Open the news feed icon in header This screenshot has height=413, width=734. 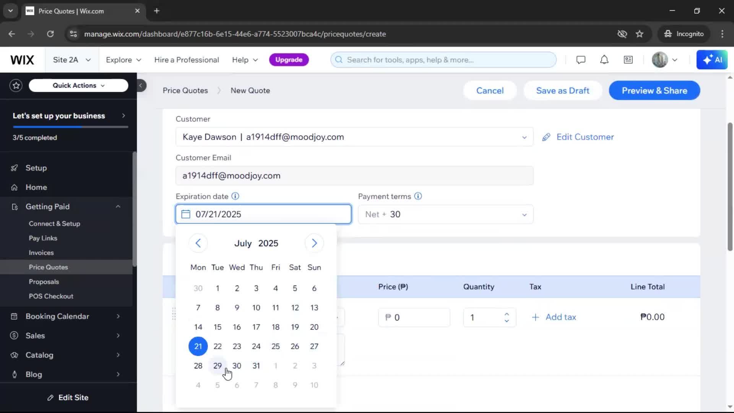tap(628, 60)
